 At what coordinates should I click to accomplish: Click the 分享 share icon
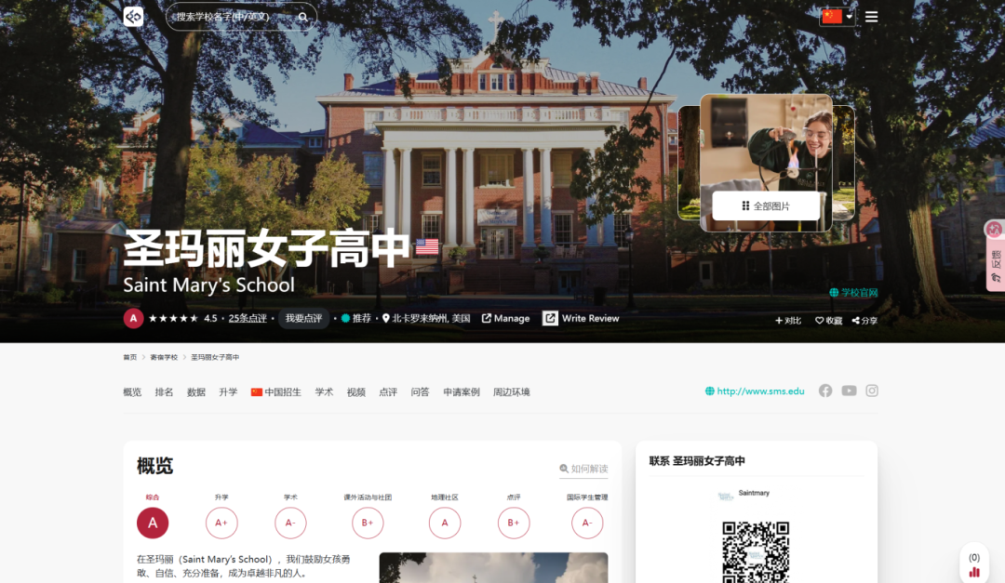pyautogui.click(x=864, y=321)
